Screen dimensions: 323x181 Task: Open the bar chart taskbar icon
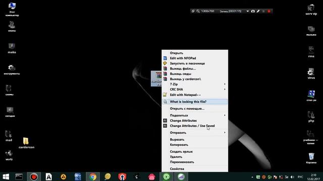[x=181, y=176]
